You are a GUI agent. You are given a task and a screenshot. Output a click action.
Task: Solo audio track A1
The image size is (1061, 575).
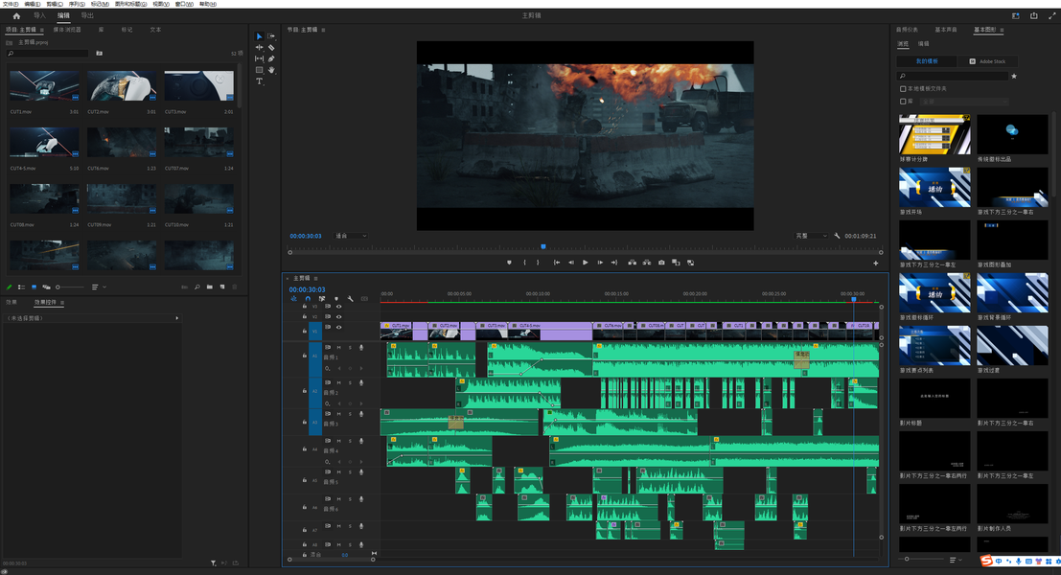pos(350,347)
